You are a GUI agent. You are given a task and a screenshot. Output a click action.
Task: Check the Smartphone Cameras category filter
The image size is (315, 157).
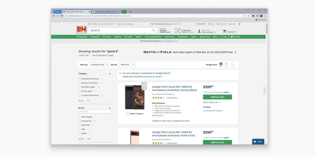(79, 78)
